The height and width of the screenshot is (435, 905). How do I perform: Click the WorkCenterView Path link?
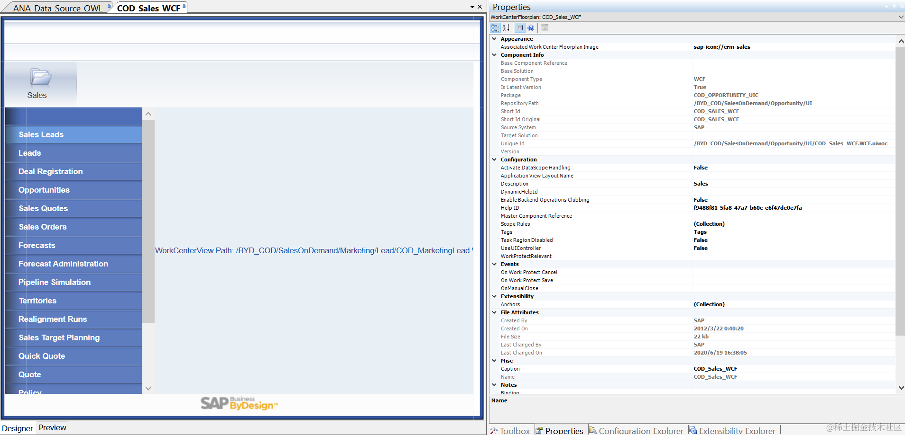[314, 250]
